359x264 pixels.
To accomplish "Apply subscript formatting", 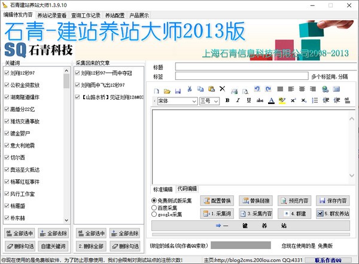I will click(304, 100).
